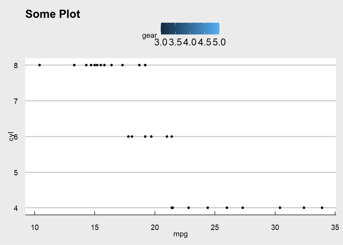
Task: Select the rightmost data point on cyl 4 row
Action: pos(322,208)
